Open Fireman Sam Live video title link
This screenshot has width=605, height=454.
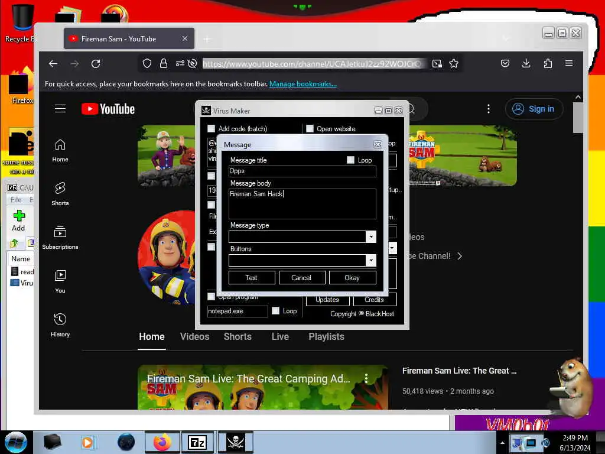(459, 371)
